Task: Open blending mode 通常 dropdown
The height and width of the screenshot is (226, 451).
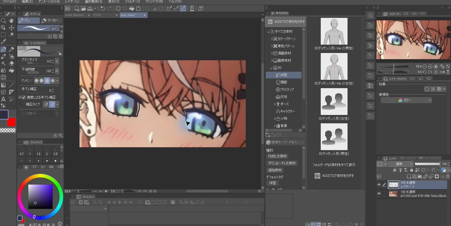Action: 401,164
